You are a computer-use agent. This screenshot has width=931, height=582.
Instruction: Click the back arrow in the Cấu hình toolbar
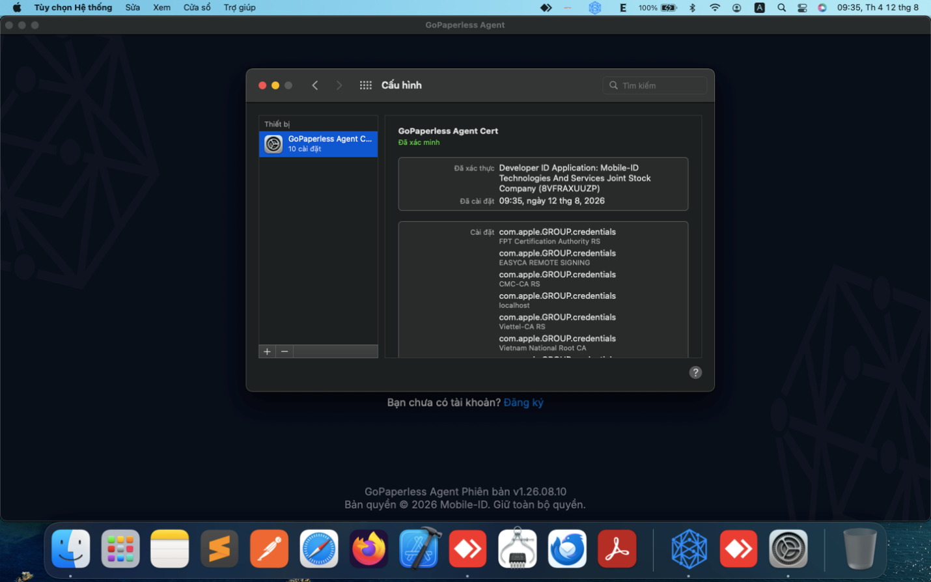[x=315, y=85]
